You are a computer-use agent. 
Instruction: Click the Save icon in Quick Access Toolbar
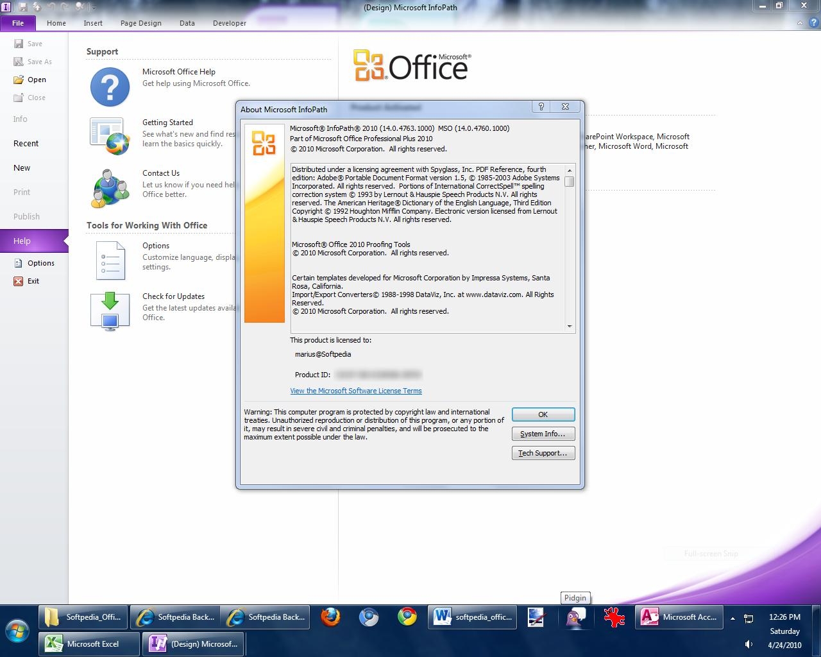point(22,7)
